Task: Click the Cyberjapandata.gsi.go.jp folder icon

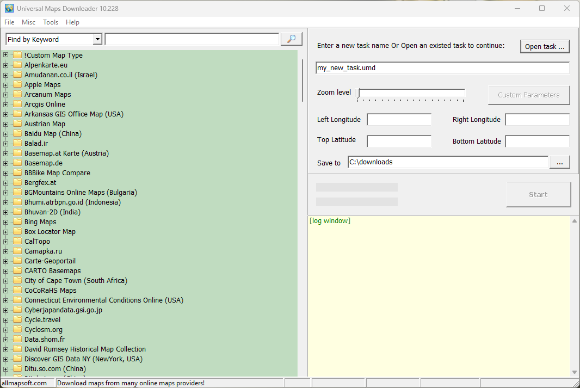Action: click(17, 310)
